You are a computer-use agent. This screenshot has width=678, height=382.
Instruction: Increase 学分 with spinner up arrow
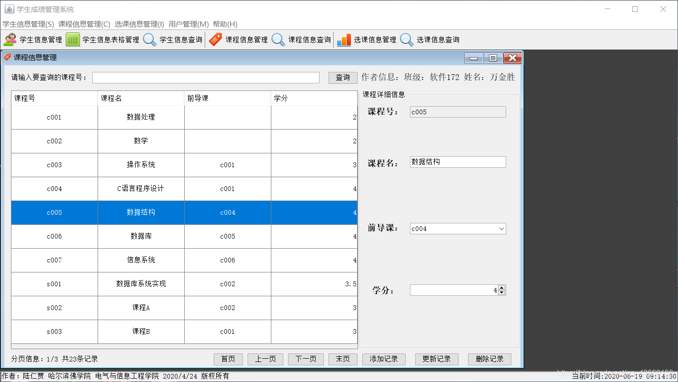pyautogui.click(x=501, y=288)
